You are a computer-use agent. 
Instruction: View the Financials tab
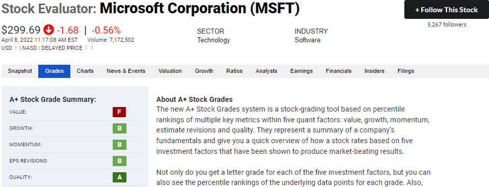click(339, 71)
